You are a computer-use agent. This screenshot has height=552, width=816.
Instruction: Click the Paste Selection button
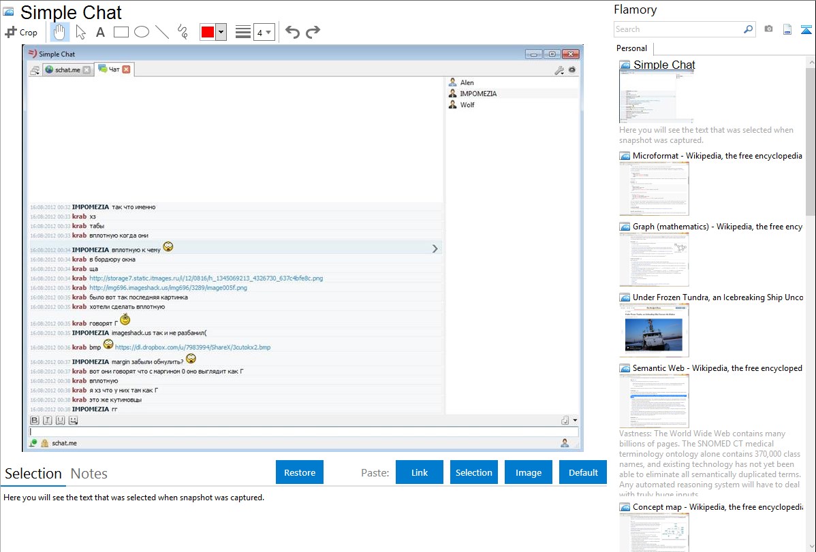click(x=473, y=472)
